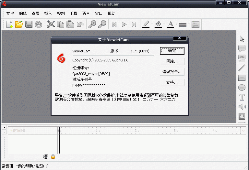The height and width of the screenshot is (170, 249).
Task: Click the timeline playhead at 0s
Action: (x=59, y=131)
